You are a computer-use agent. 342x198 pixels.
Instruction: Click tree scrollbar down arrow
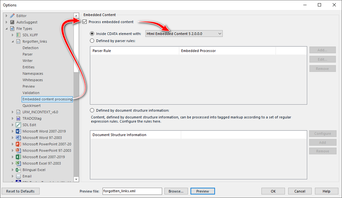point(76,179)
